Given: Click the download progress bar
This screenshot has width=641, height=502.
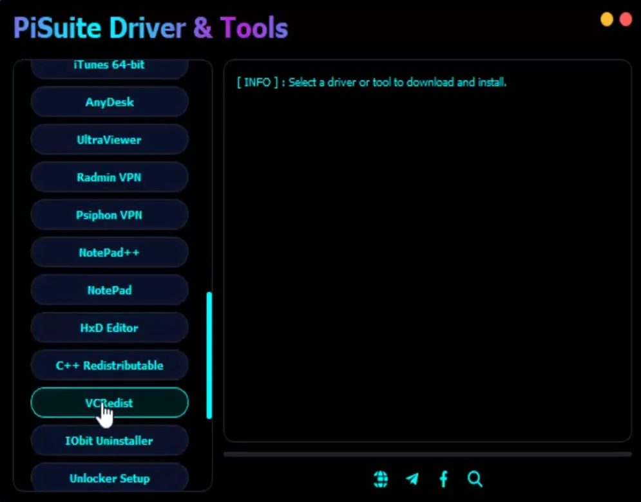Looking at the screenshot, I should tap(428, 454).
